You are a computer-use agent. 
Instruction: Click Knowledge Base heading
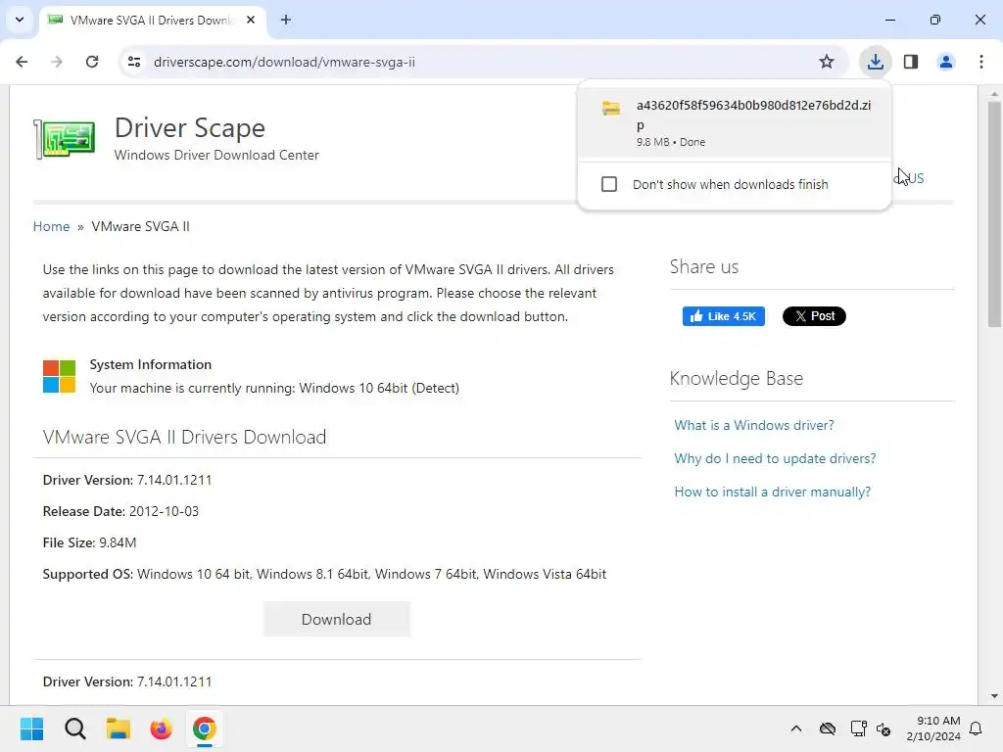[x=737, y=378]
